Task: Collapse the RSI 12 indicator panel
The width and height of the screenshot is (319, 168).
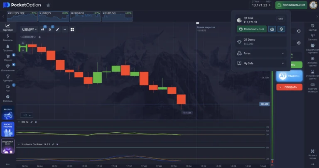Action: pos(19,122)
